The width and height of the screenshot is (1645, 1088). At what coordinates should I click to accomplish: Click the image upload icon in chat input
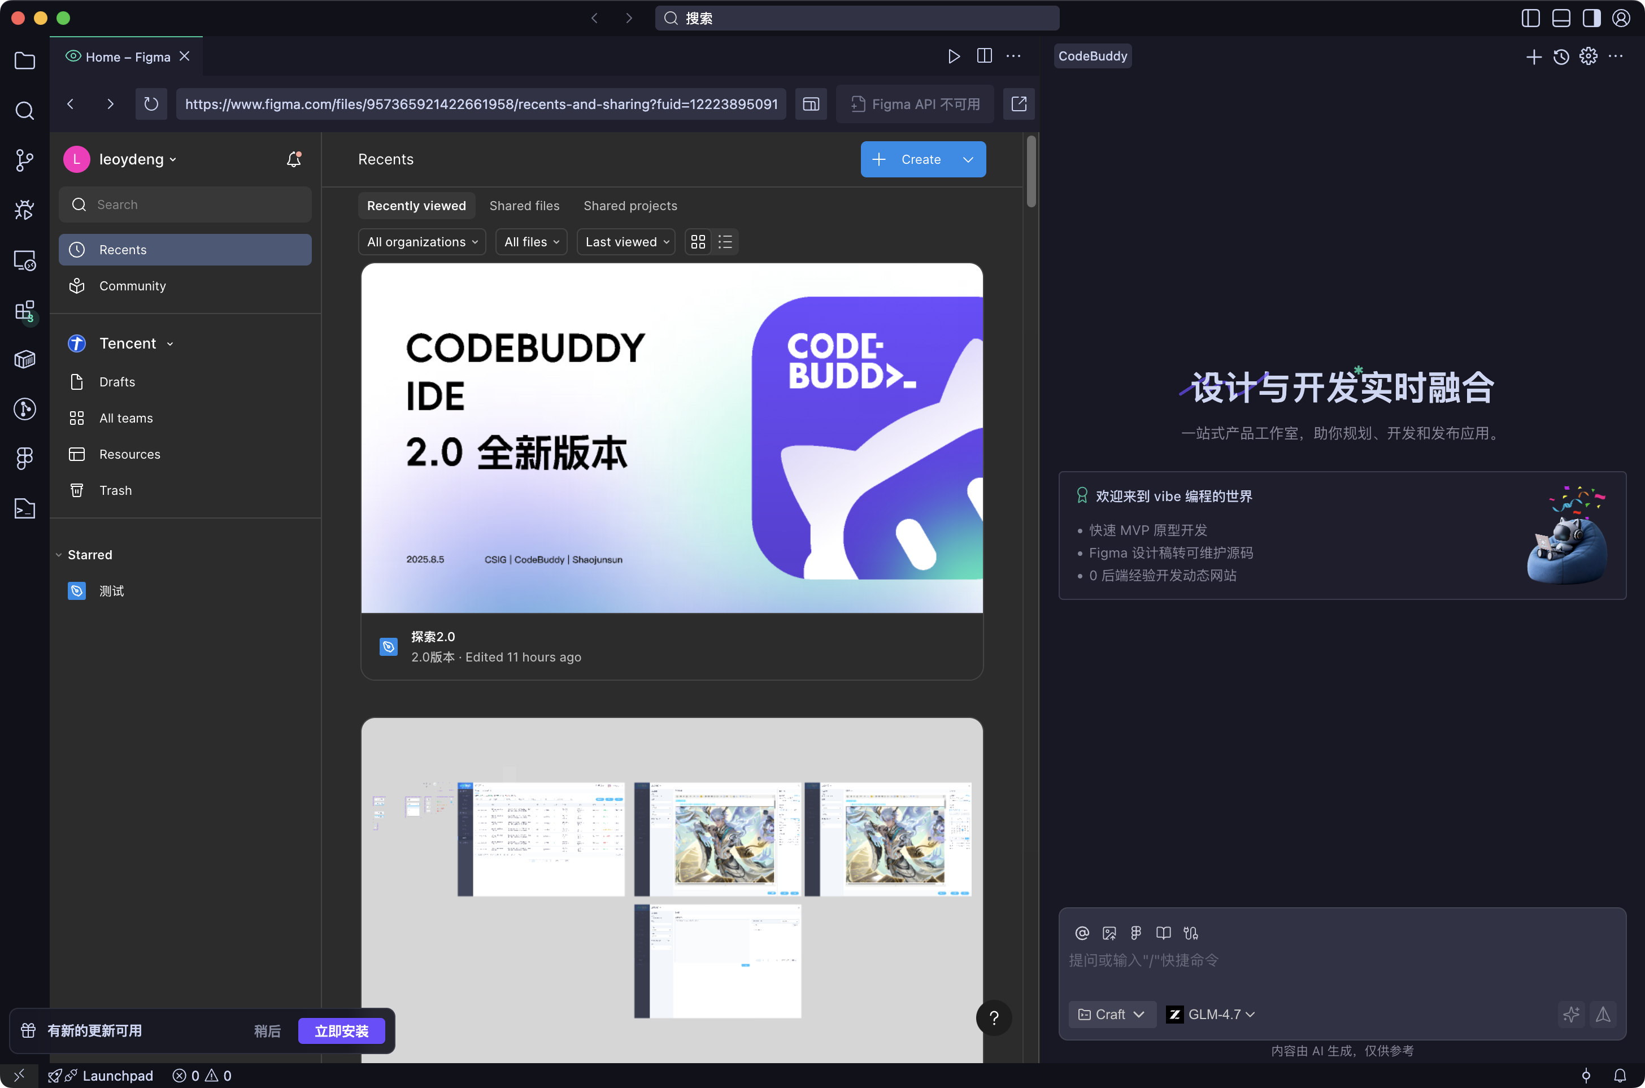click(1109, 933)
